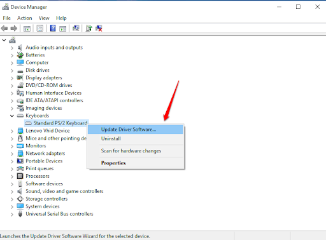
Task: Select the Computer tree label
Action: 37,63
